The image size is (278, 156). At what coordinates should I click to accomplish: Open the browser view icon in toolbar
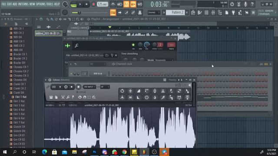220,13
